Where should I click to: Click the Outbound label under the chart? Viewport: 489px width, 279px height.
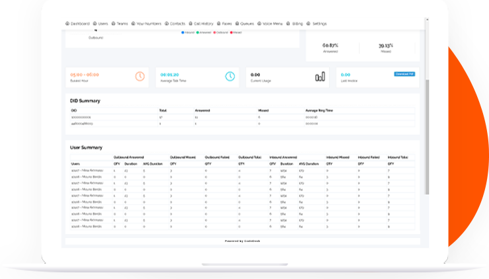point(96,38)
